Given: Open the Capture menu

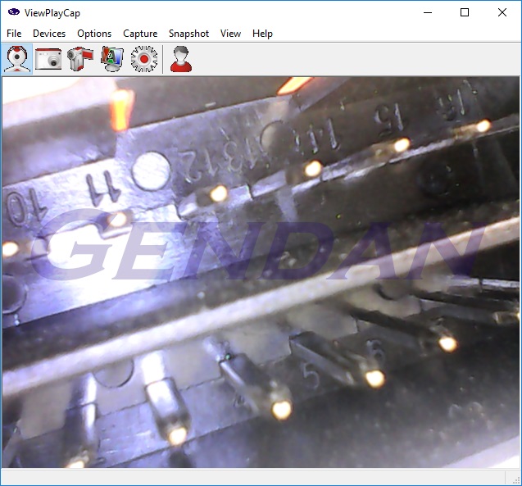Looking at the screenshot, I should point(140,34).
